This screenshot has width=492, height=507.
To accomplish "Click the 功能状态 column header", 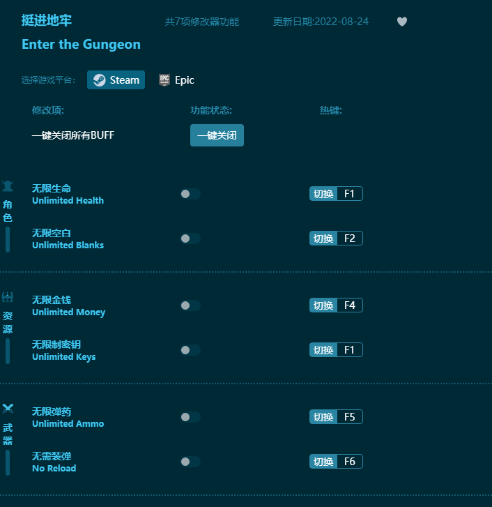I will [x=211, y=110].
